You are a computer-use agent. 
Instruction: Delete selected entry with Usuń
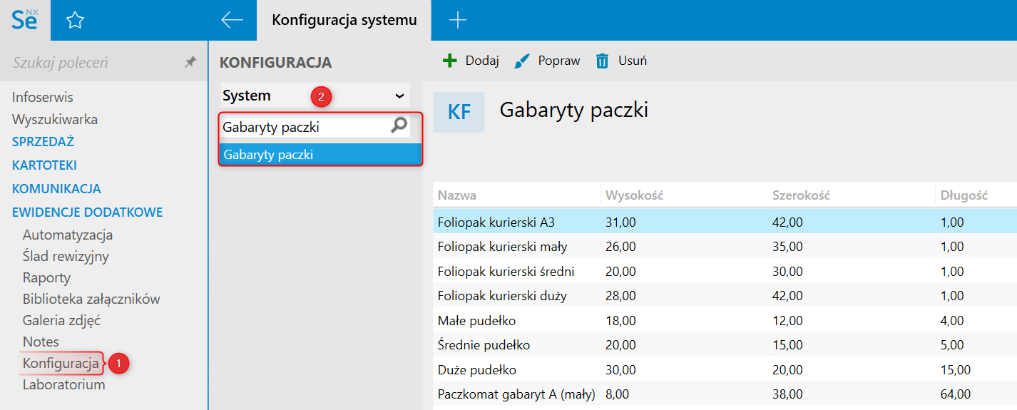tap(621, 61)
